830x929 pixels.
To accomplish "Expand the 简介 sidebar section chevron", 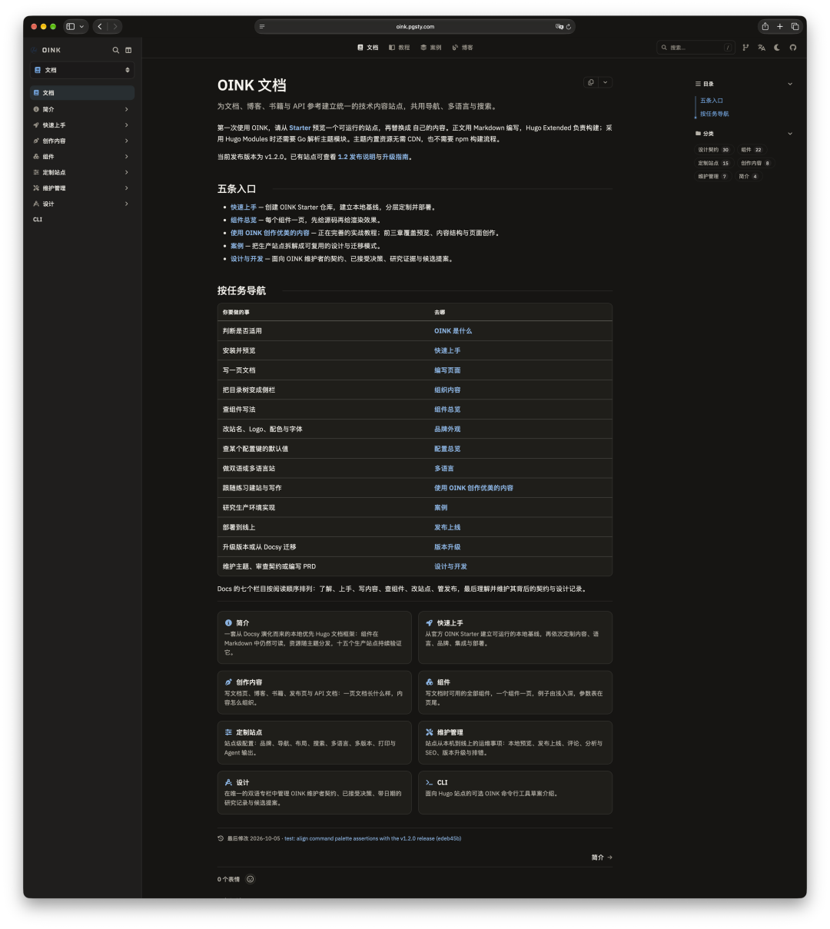I will (127, 109).
